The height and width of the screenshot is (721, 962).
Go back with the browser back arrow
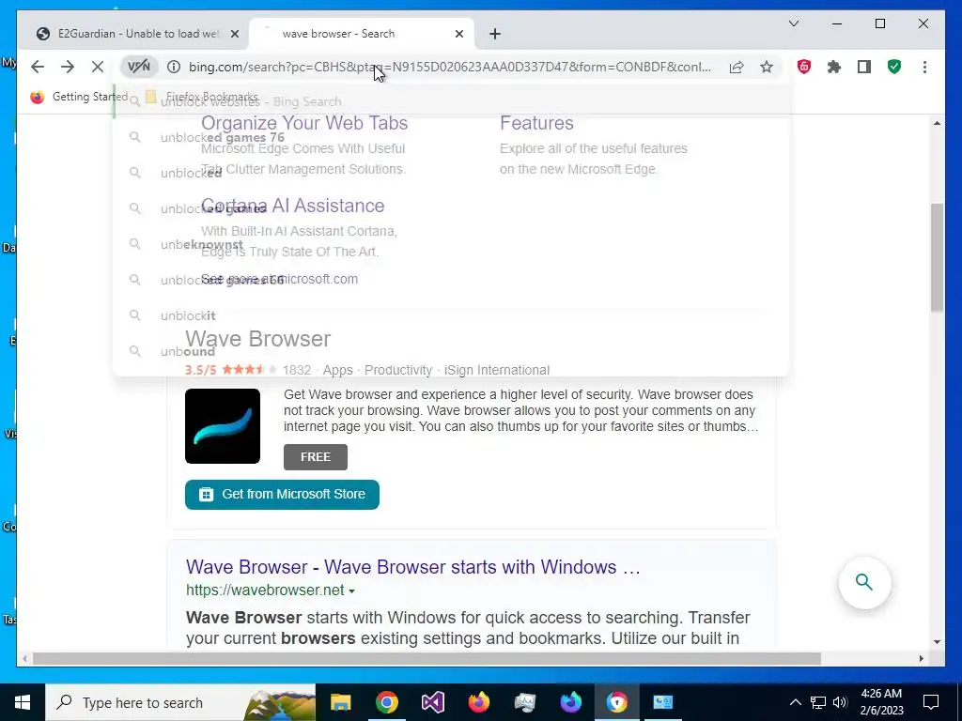click(38, 67)
